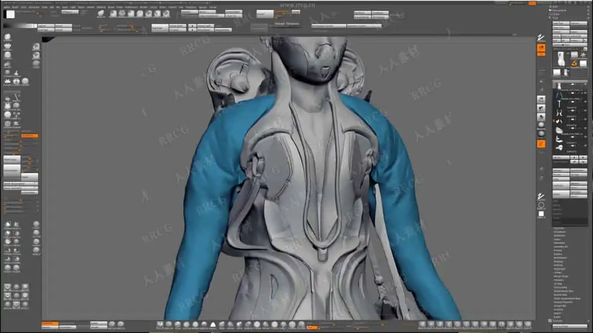Open the Material menu
Screen dimensions: 593x333
101,7
